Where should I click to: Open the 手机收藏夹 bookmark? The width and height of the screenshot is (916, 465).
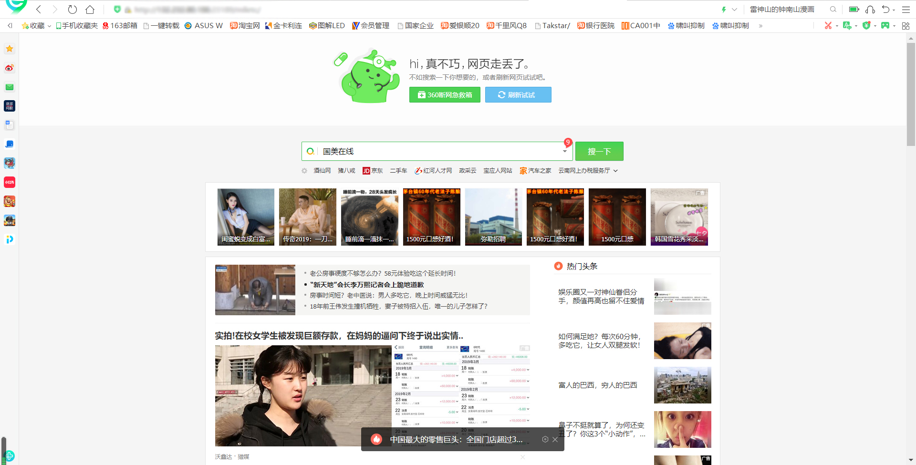77,26
